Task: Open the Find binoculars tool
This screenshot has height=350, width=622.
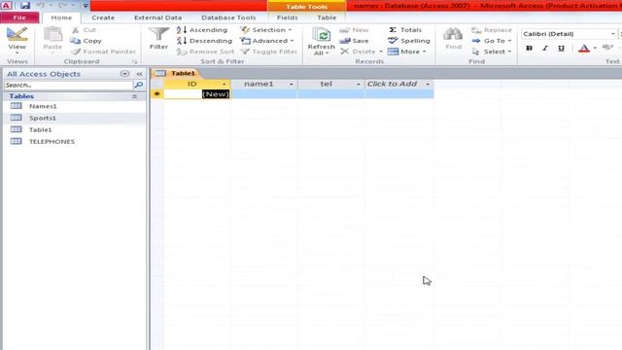Action: click(x=453, y=39)
